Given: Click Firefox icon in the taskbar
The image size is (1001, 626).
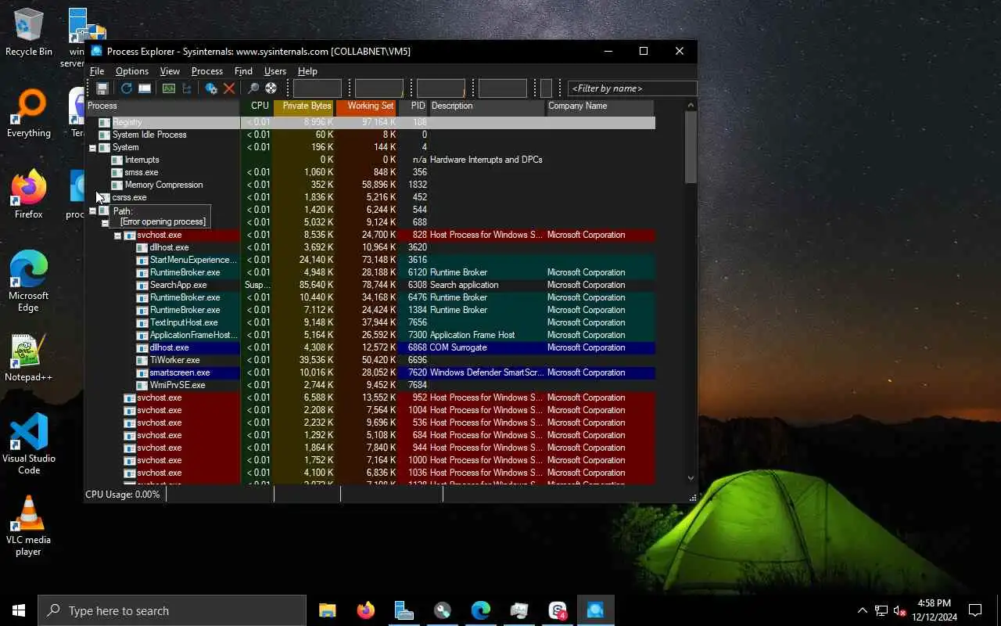Looking at the screenshot, I should point(365,610).
